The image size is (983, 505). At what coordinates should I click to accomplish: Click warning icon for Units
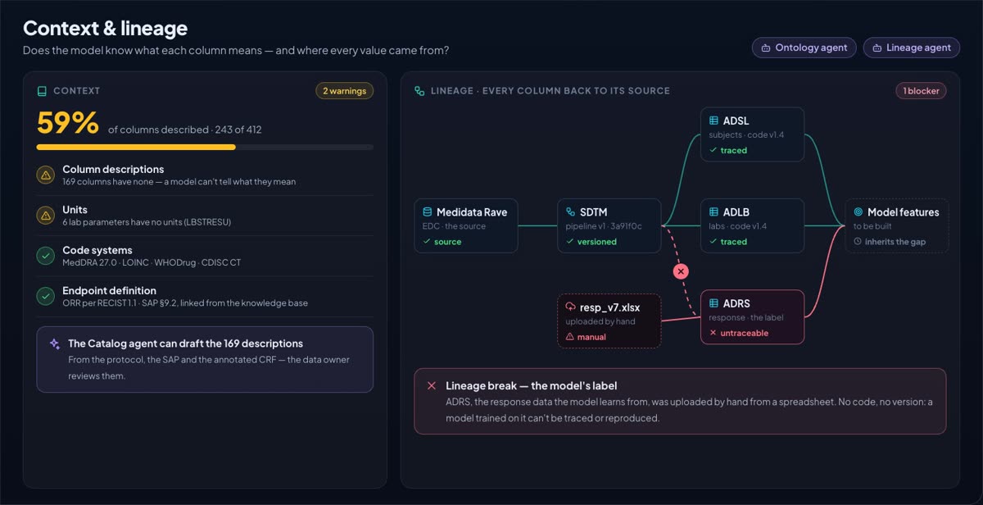click(46, 215)
